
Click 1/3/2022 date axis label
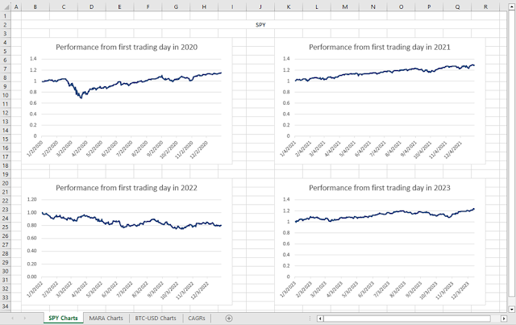35,289
